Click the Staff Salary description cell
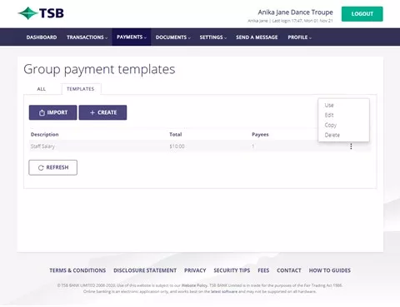 [x=42, y=146]
